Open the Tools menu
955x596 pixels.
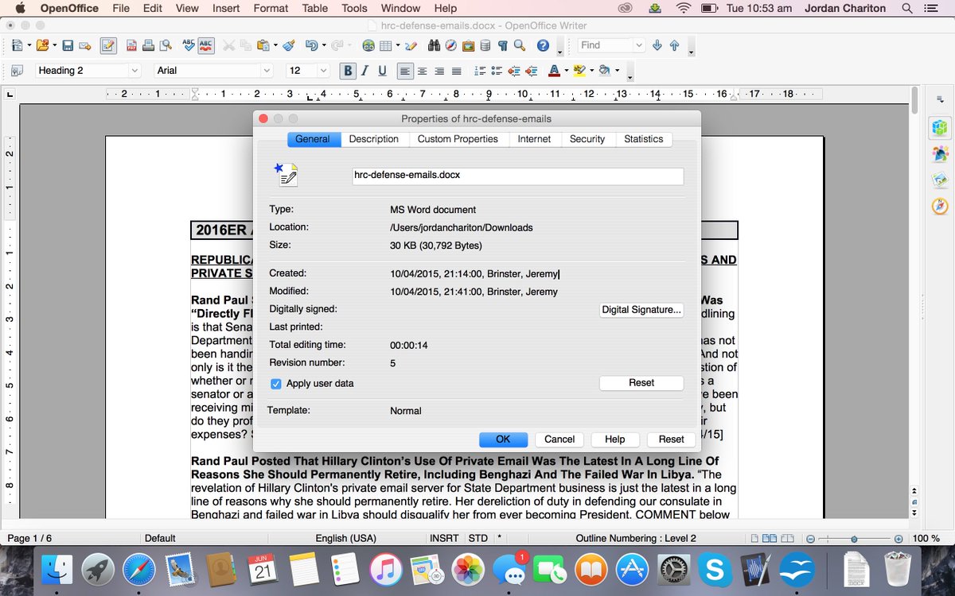click(354, 8)
